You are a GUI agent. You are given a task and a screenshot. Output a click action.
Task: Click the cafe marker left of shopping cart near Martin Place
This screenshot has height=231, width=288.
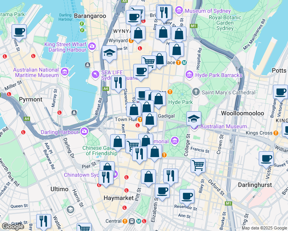click(141, 72)
